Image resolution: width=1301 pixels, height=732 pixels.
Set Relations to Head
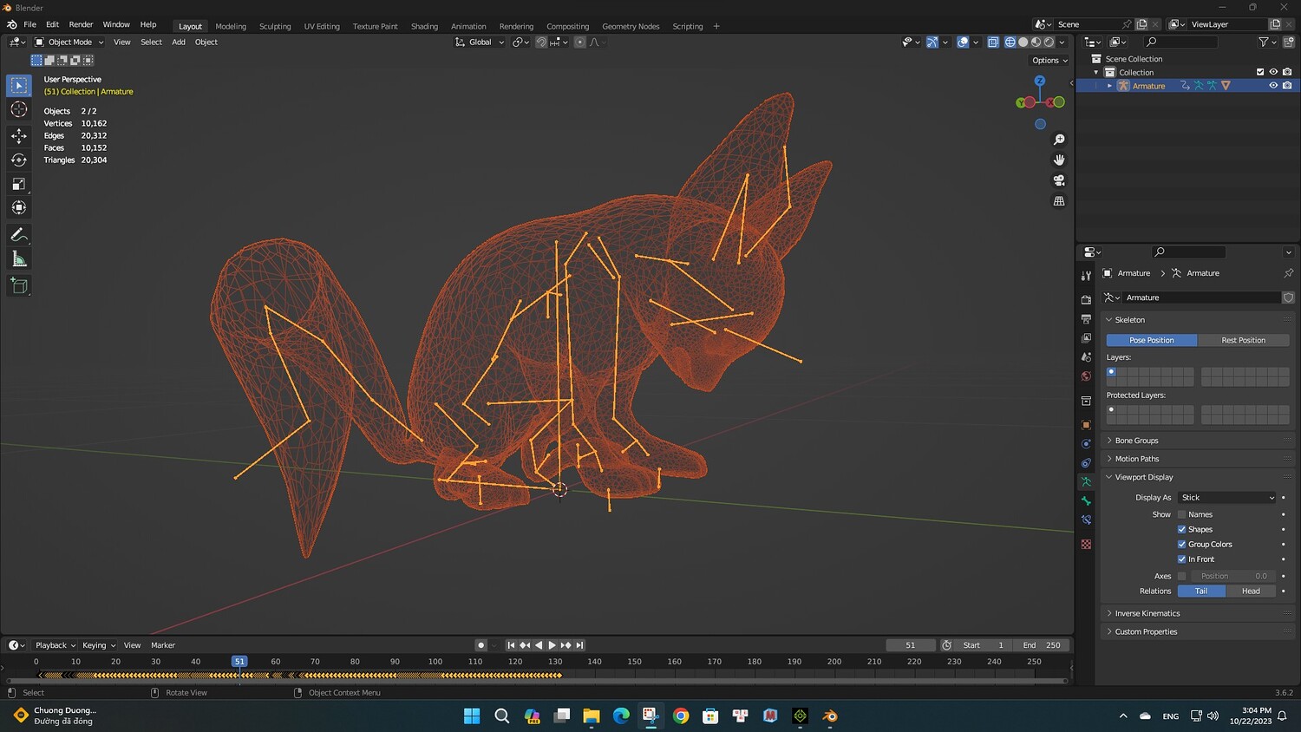click(x=1251, y=591)
